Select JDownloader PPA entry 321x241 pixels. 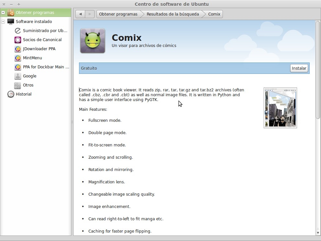(39, 49)
